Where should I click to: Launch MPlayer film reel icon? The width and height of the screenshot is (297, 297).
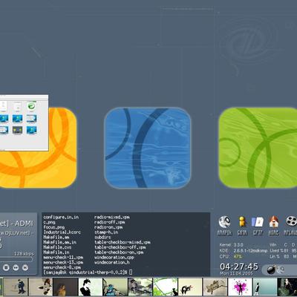(291, 221)
